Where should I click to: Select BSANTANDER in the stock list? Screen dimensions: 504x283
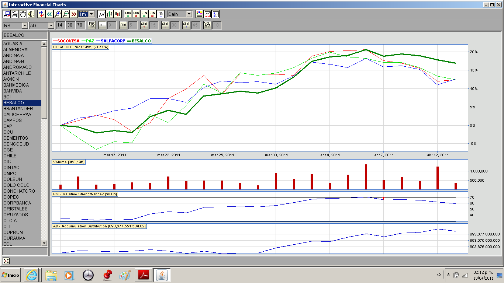tap(18, 109)
